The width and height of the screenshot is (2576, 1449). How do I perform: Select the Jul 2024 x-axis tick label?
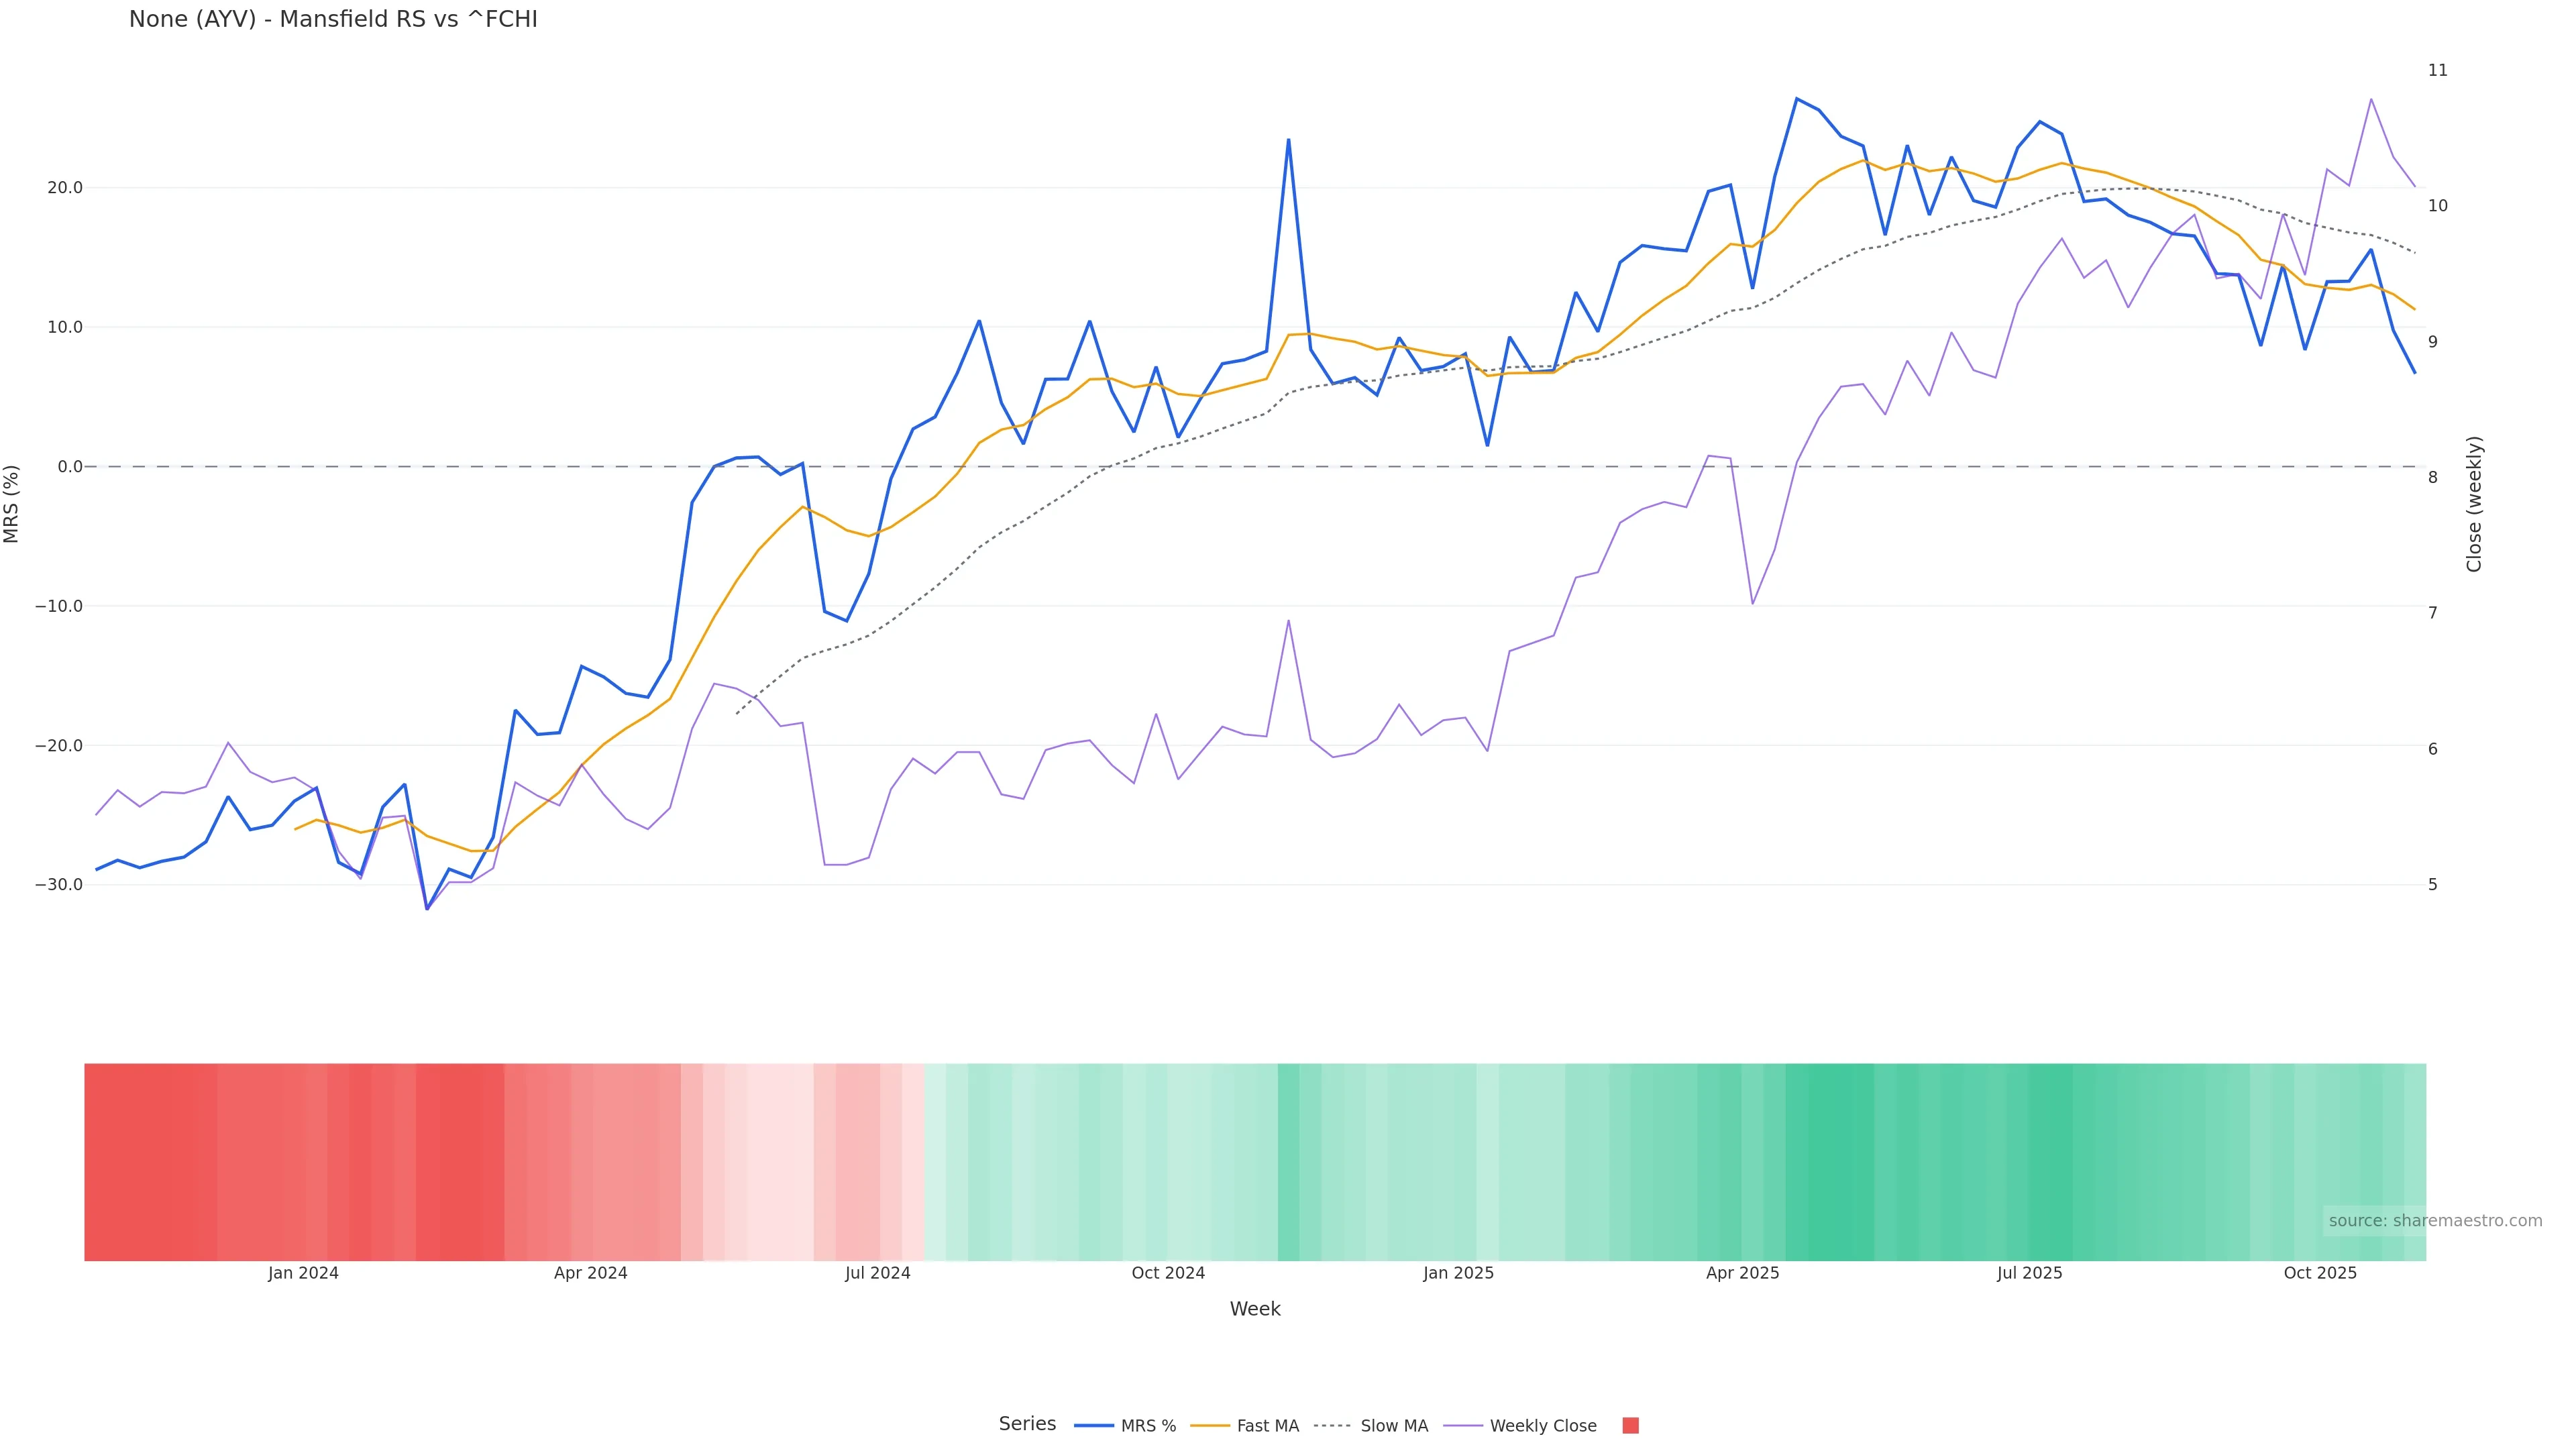[877, 1273]
